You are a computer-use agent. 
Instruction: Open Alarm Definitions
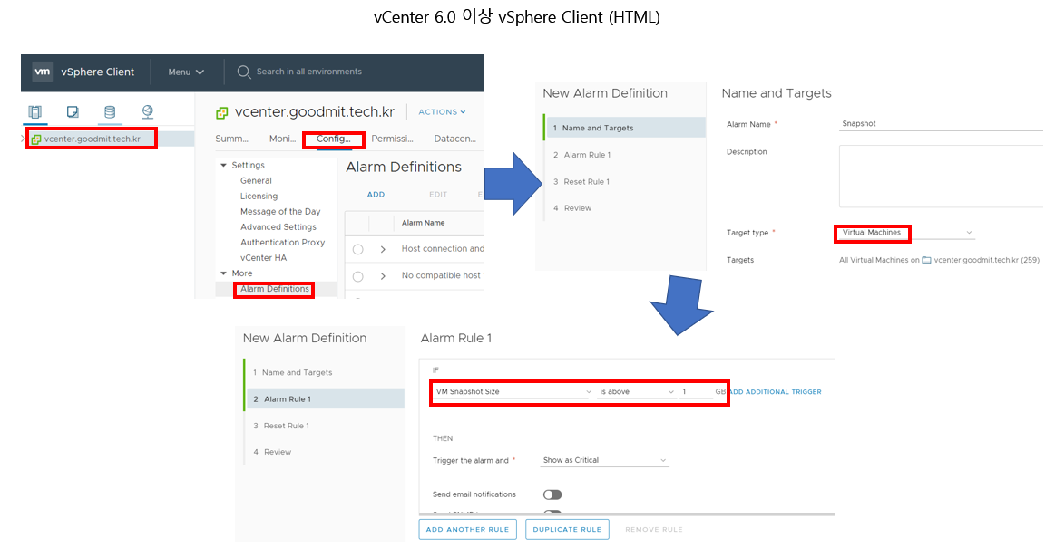click(275, 289)
